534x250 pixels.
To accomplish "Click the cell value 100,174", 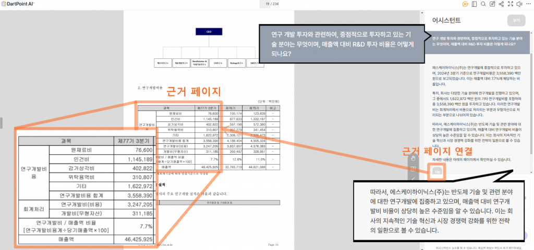I will click(x=236, y=113).
